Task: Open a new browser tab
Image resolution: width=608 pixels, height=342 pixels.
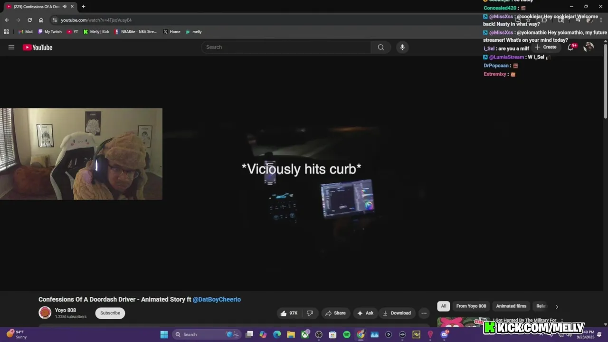Action: pos(83,7)
